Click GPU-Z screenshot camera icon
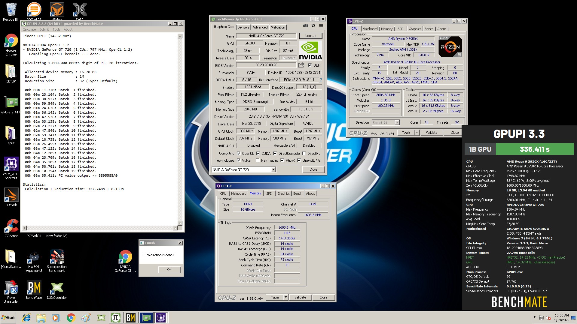 click(x=305, y=26)
